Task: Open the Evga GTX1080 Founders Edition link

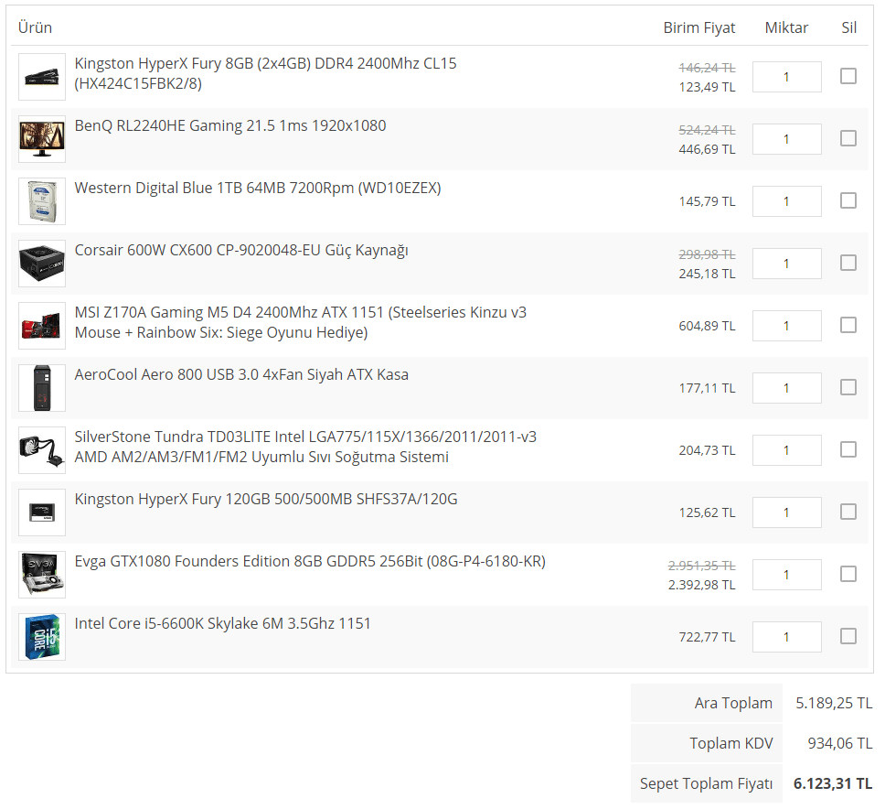Action: click(310, 561)
